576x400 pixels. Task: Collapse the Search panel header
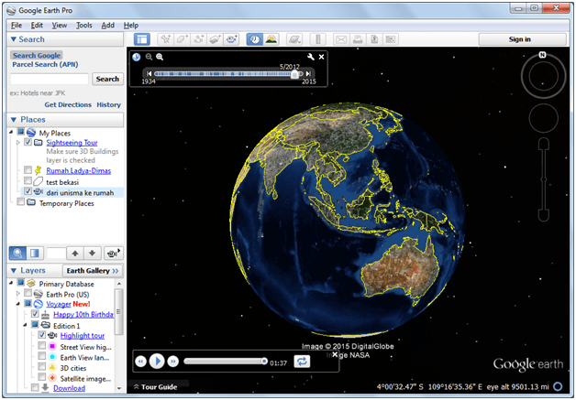pos(13,39)
